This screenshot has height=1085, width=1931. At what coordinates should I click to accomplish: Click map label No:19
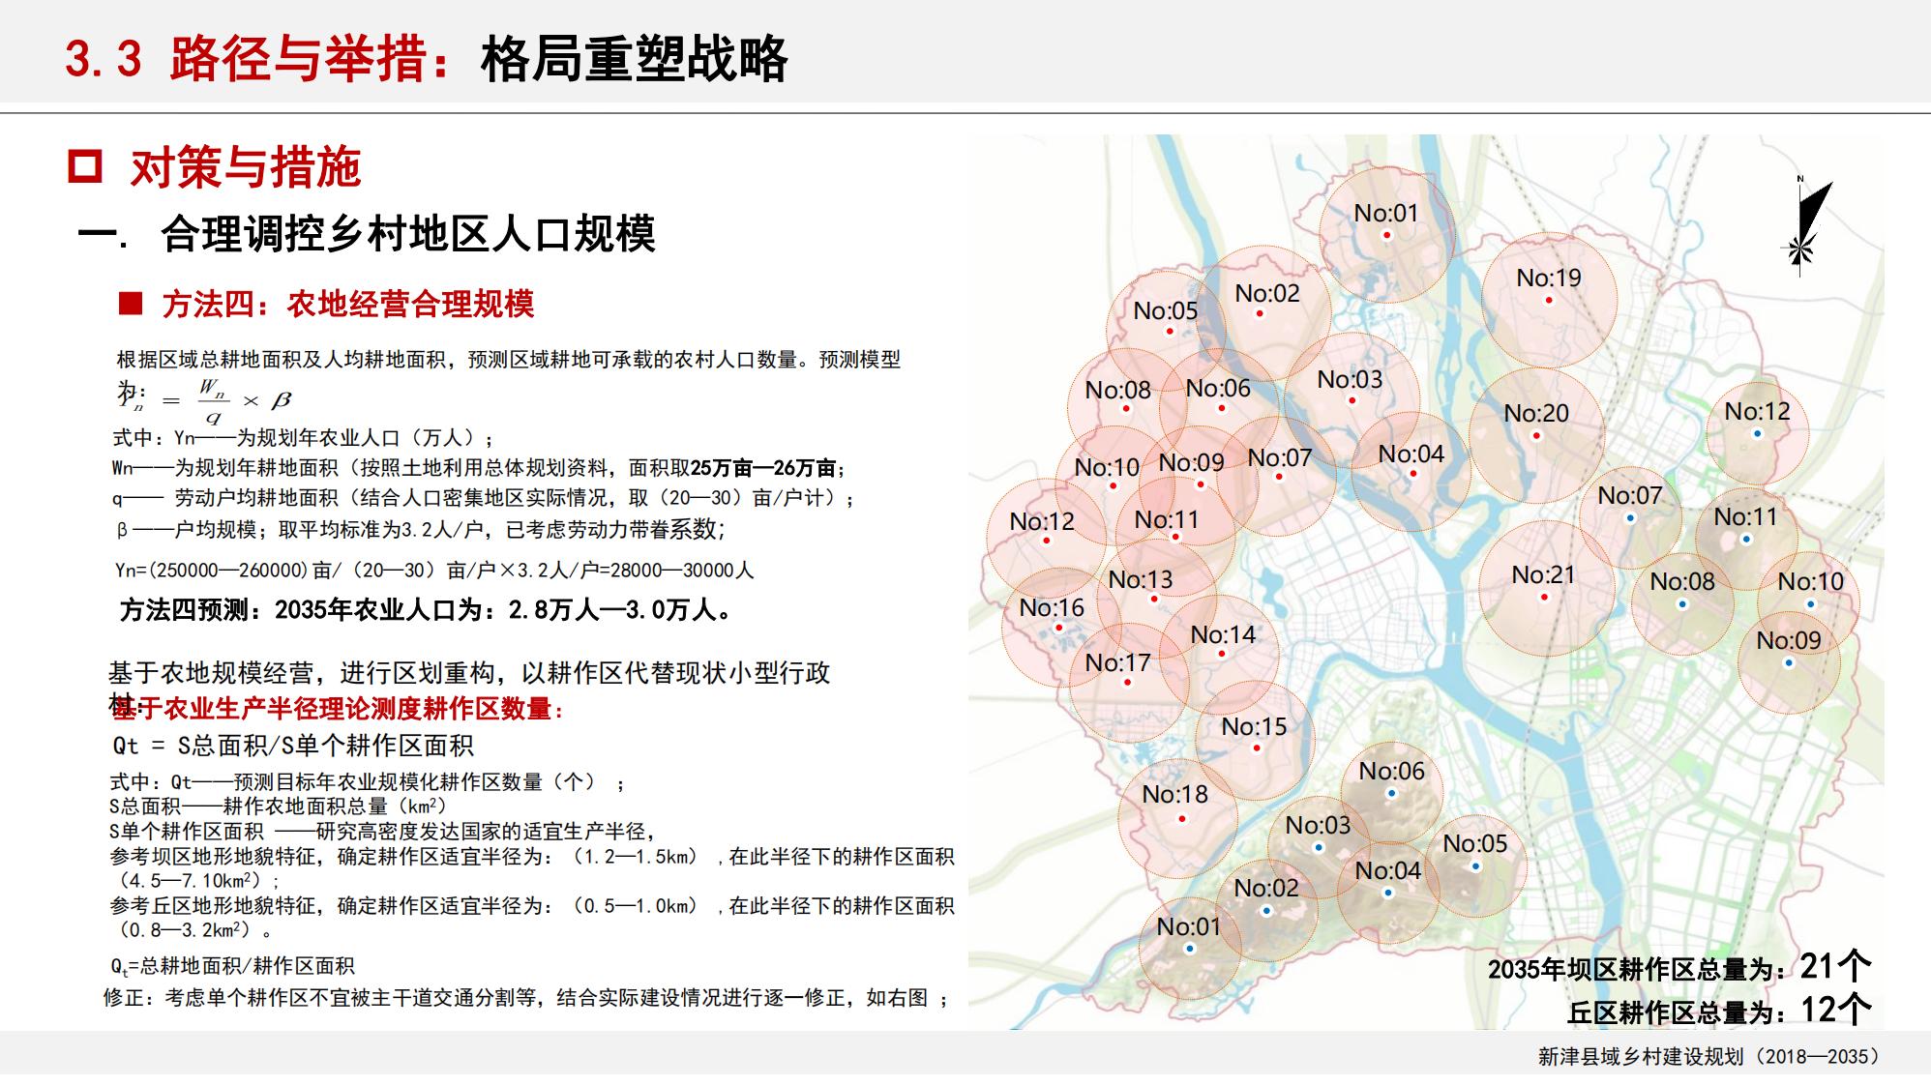1548,278
